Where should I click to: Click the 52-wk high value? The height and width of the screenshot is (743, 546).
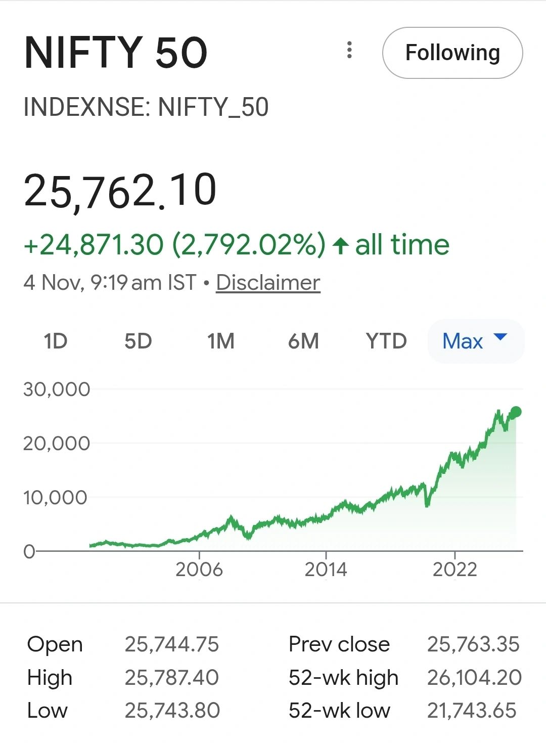(x=474, y=678)
